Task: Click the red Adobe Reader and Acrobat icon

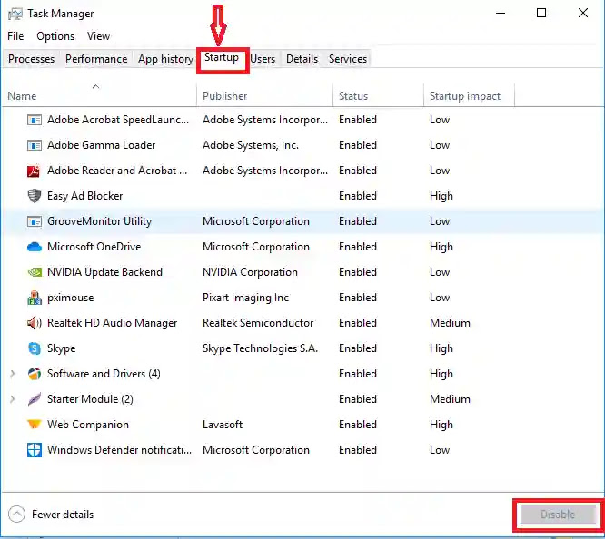Action: click(x=34, y=171)
